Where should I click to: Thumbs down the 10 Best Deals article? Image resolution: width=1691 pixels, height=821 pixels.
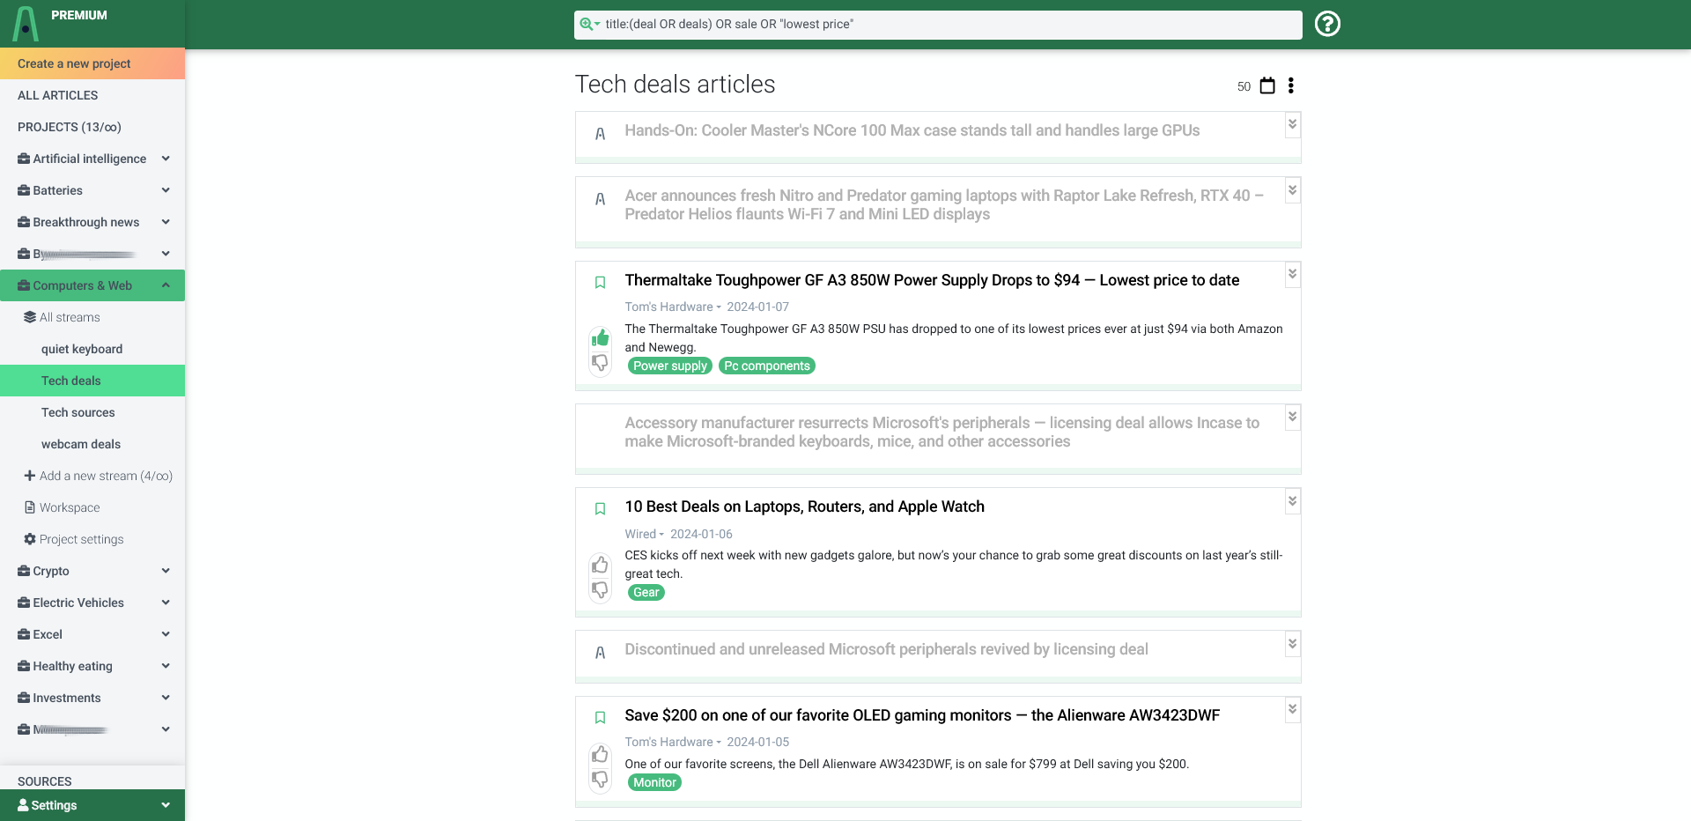(600, 589)
